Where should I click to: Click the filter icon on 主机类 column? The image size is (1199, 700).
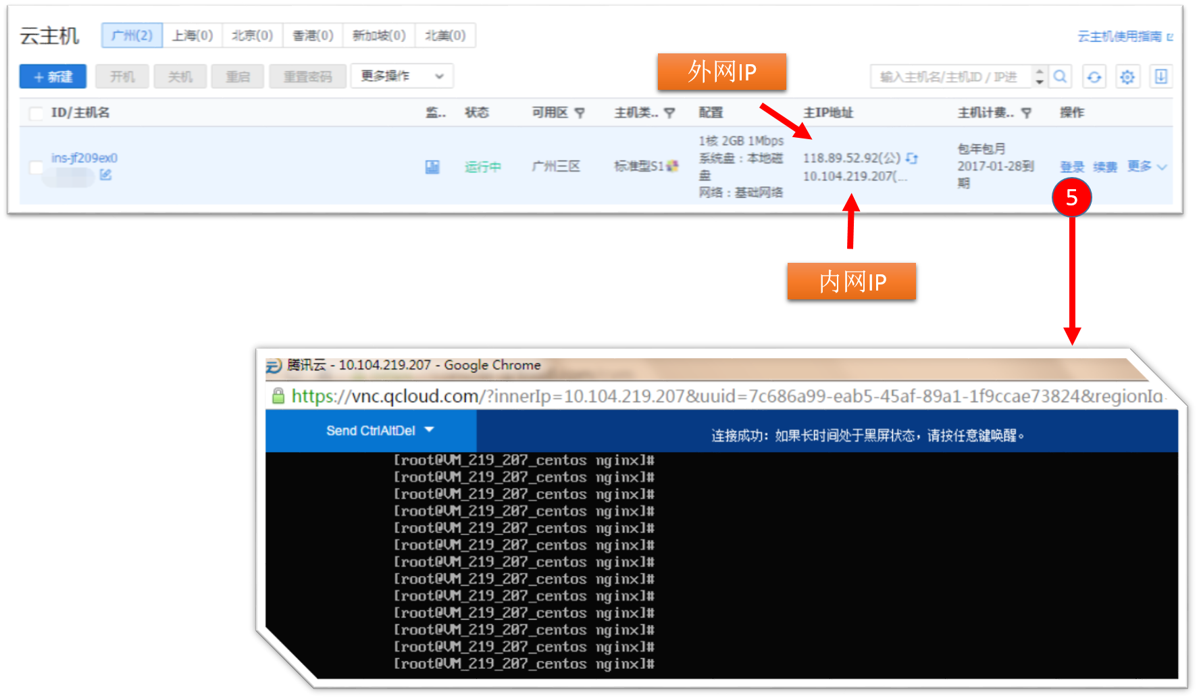(669, 113)
